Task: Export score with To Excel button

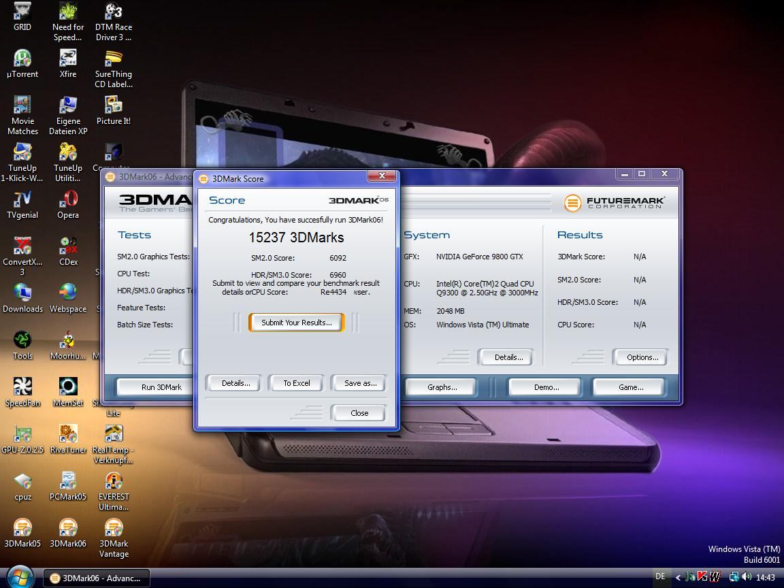Action: tap(297, 383)
